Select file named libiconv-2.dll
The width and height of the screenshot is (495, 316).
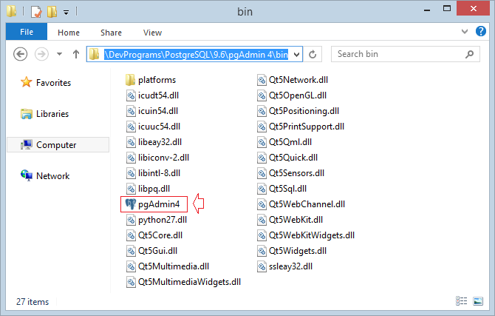tap(163, 158)
